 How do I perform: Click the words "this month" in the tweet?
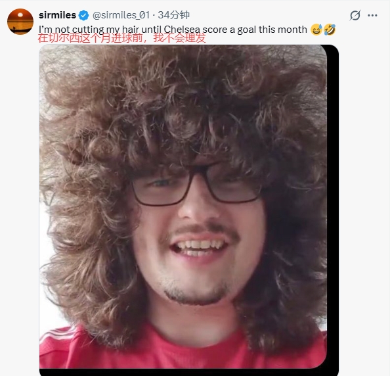coord(283,30)
